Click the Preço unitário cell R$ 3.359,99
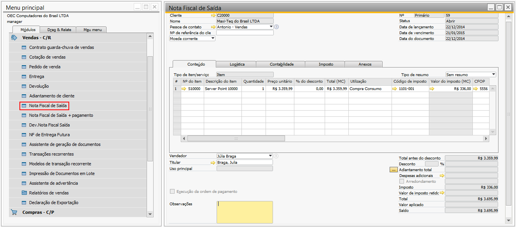This screenshot has height=227, width=516. pos(280,89)
